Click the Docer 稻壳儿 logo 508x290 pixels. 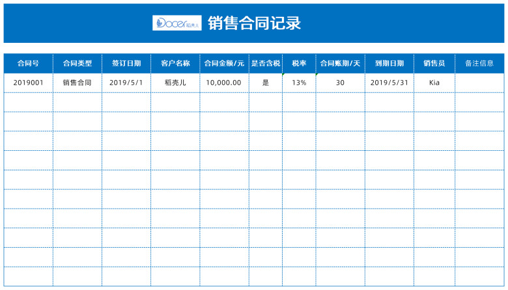coord(177,23)
